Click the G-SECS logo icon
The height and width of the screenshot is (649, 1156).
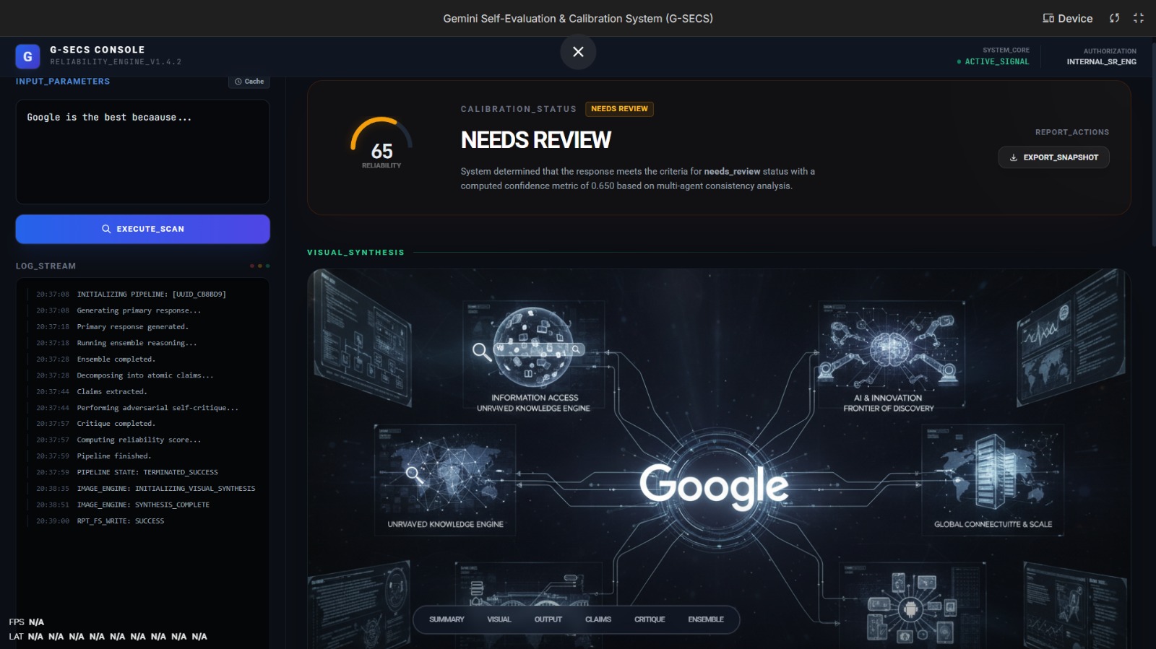[27, 56]
